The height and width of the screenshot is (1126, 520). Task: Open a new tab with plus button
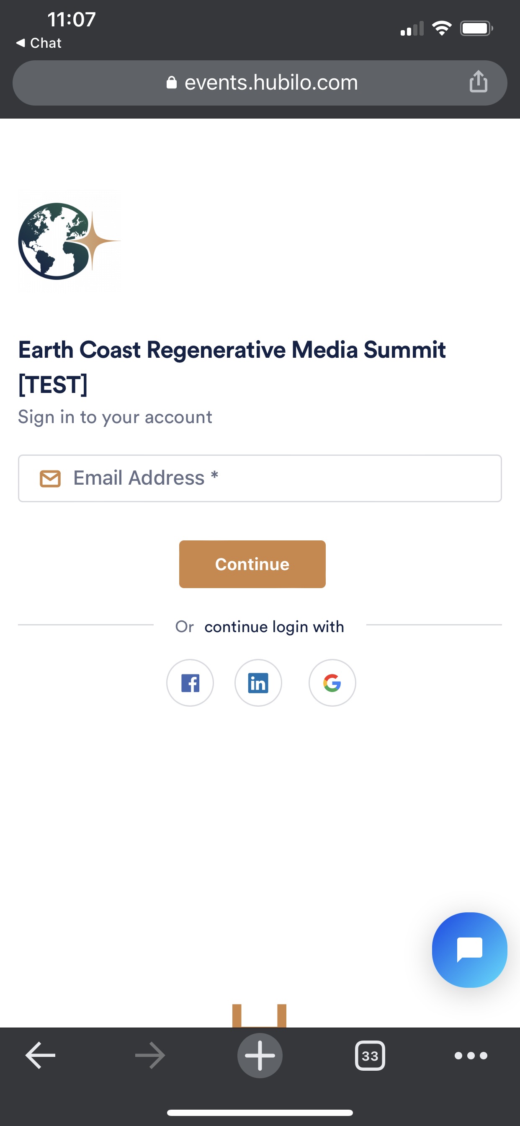click(x=260, y=1055)
